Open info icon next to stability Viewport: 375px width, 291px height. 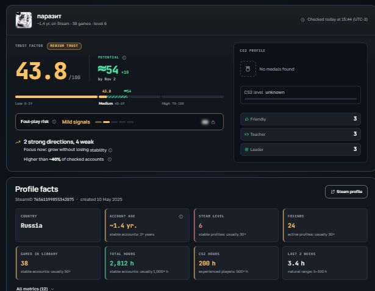point(110,150)
